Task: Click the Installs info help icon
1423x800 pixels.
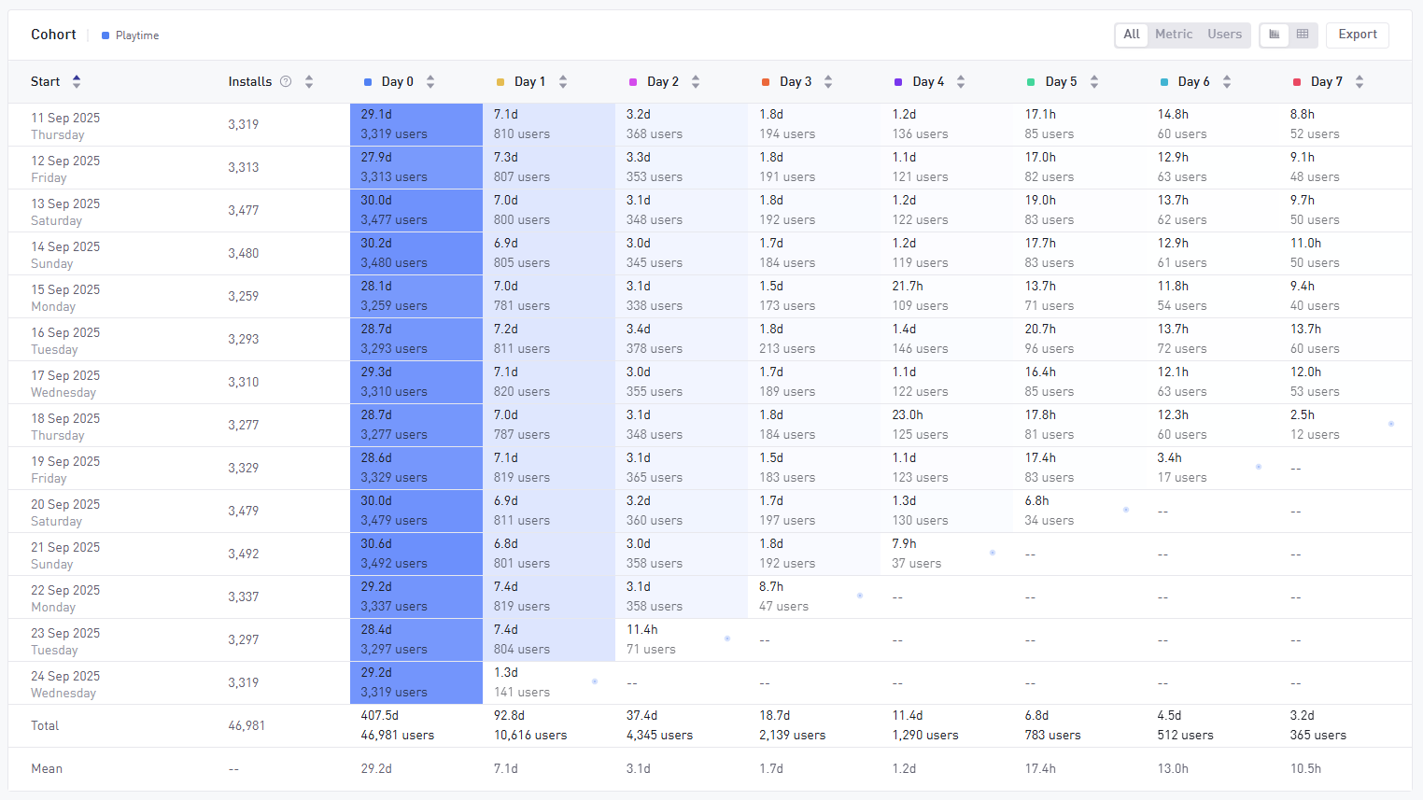Action: click(x=286, y=82)
